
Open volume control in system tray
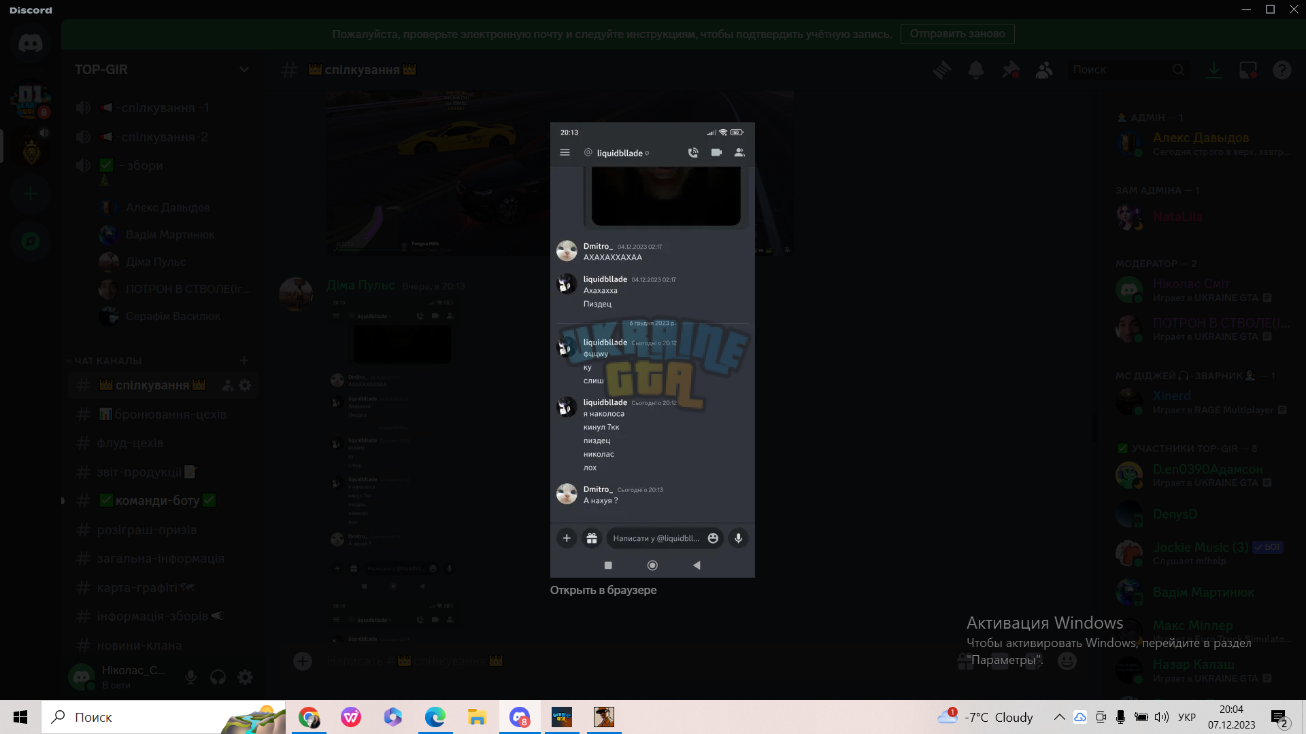1162,717
